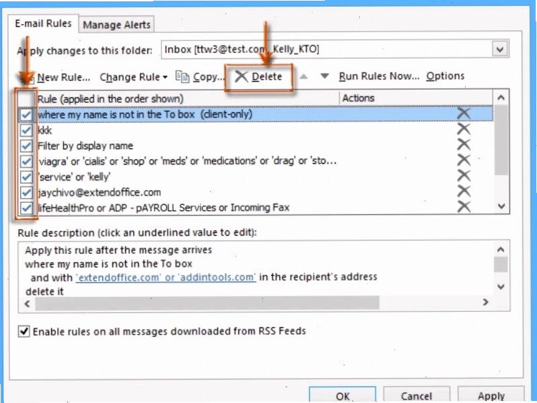Viewport: 537px width, 403px height.
Task: Click the rules list vertical scrollbar thumb
Action: coord(501,140)
